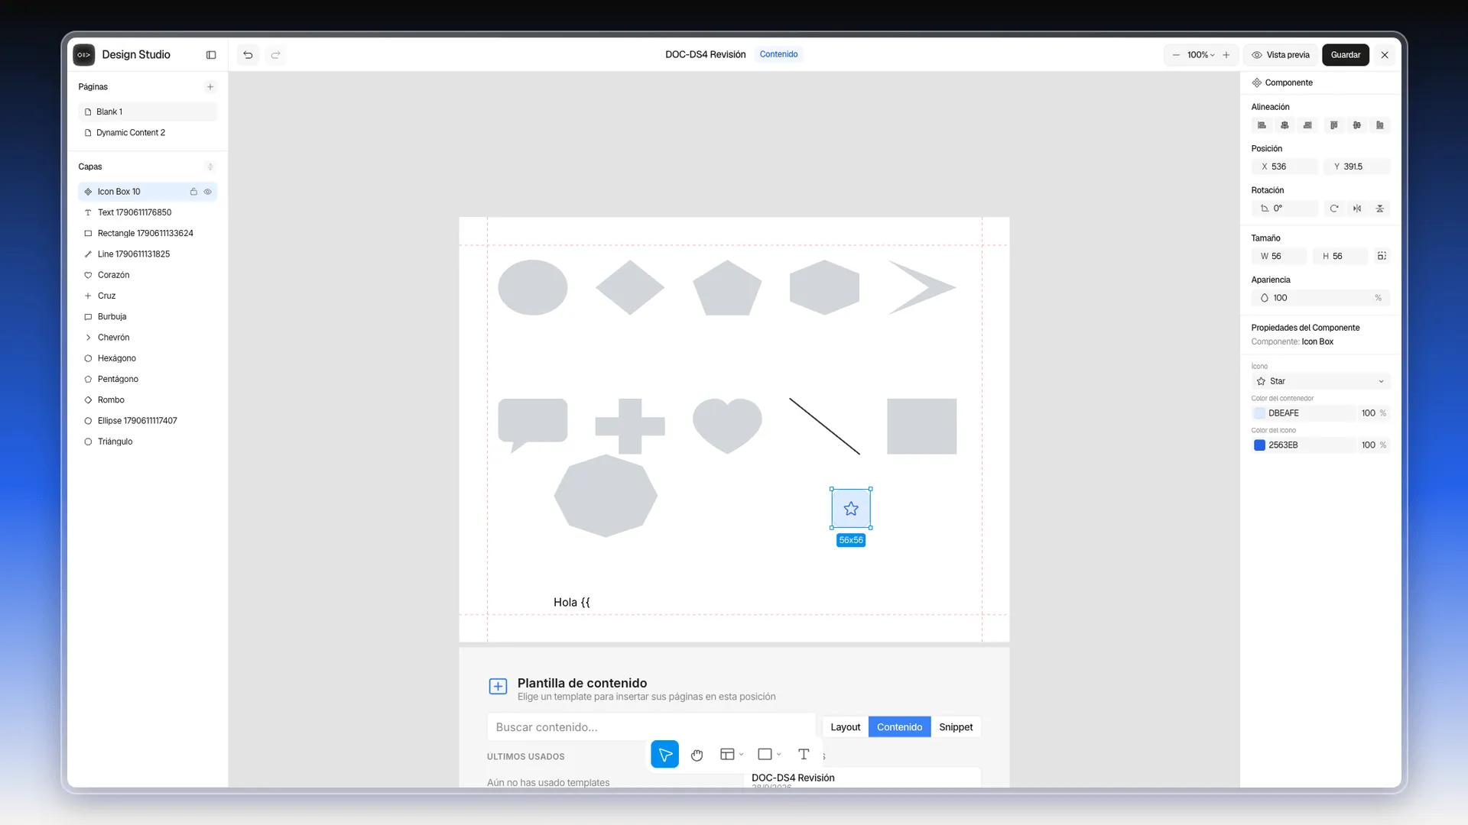Click the 2563EB icon color swatch
The width and height of the screenshot is (1468, 825).
click(1259, 445)
